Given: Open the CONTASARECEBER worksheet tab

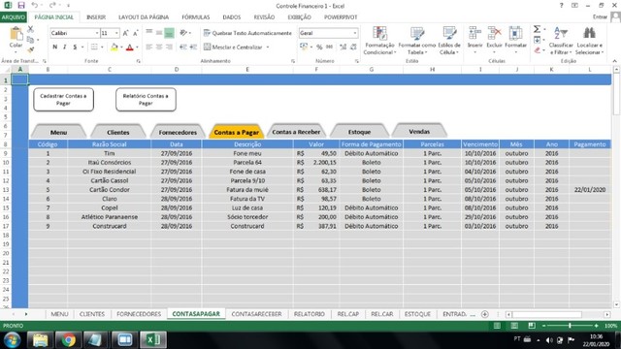Looking at the screenshot, I should [x=256, y=314].
